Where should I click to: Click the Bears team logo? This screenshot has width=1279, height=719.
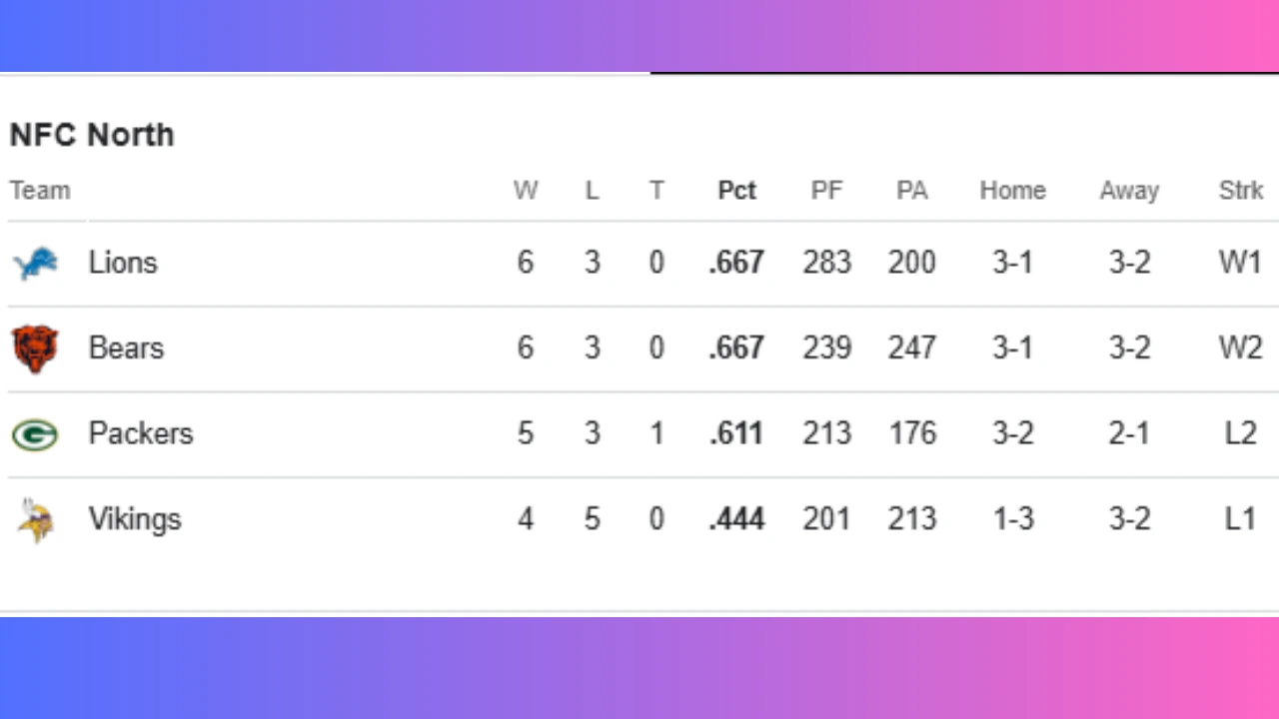(x=35, y=348)
